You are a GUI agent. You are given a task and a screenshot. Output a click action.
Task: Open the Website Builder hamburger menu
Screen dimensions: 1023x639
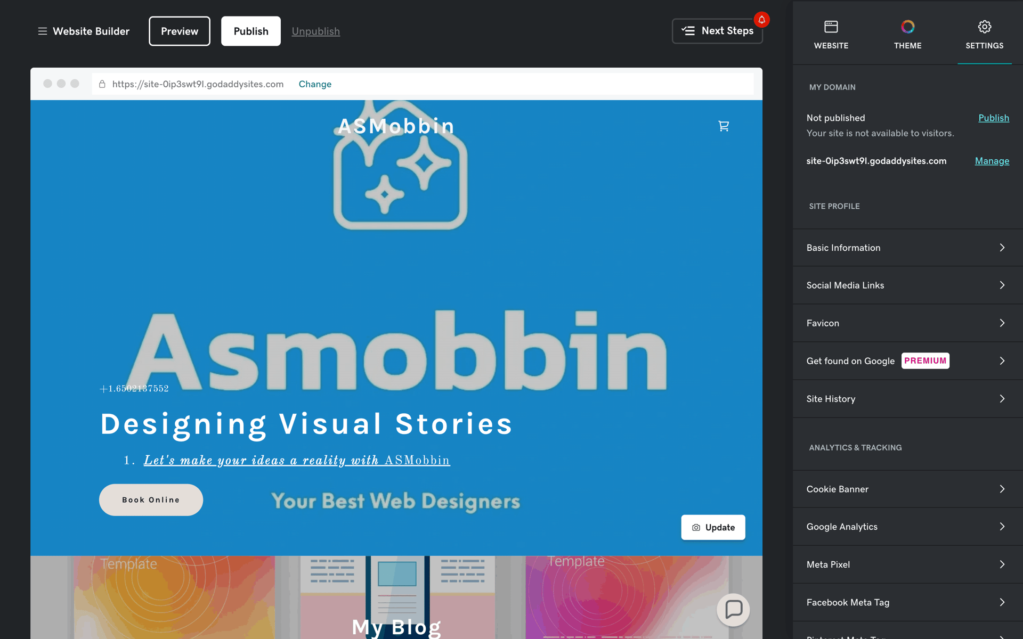click(x=43, y=31)
